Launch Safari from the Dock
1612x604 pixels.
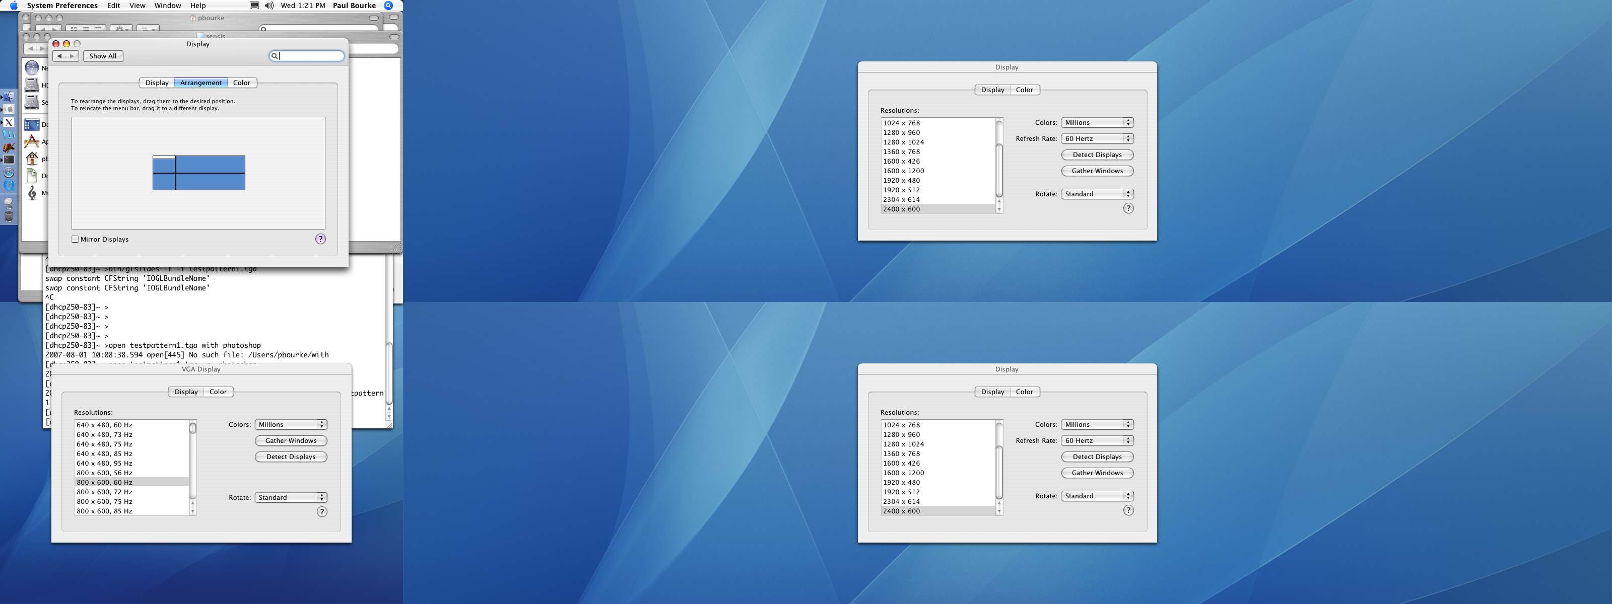[x=9, y=173]
